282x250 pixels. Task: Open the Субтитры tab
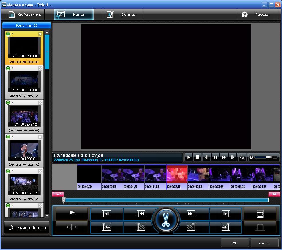point(123,15)
